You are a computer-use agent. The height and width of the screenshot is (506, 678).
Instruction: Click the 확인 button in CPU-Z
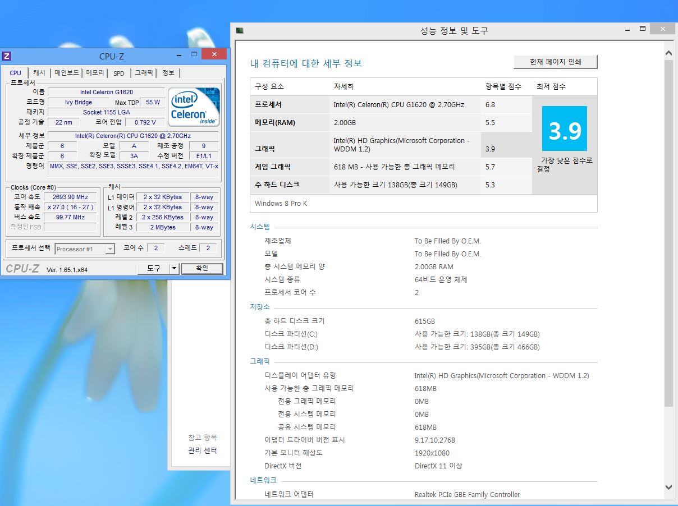click(201, 269)
